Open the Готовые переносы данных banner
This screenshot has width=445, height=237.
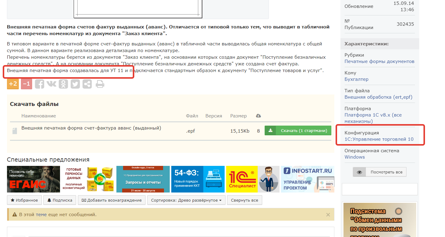(88, 179)
